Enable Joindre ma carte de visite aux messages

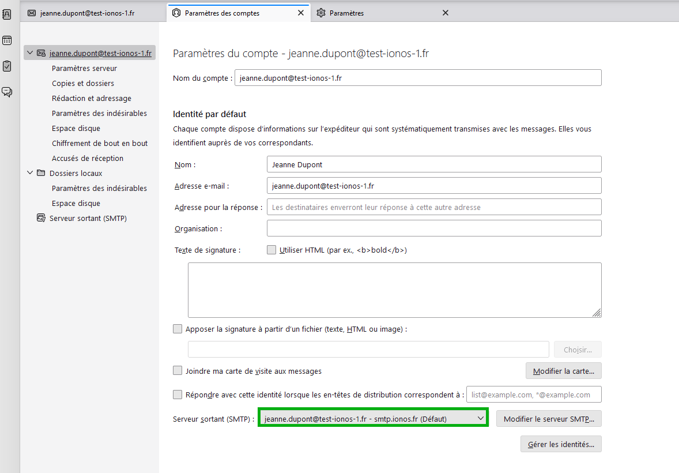click(178, 371)
